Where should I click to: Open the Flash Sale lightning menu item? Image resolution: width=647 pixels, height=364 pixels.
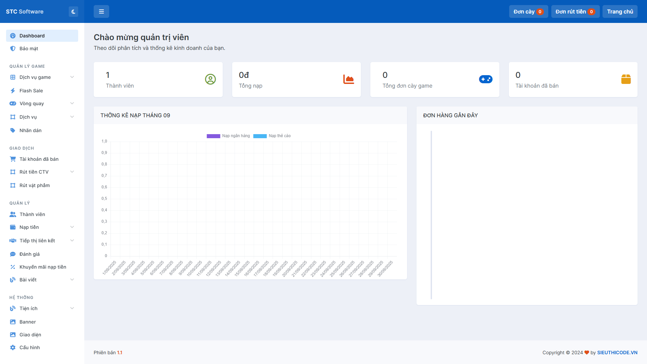[x=31, y=91]
